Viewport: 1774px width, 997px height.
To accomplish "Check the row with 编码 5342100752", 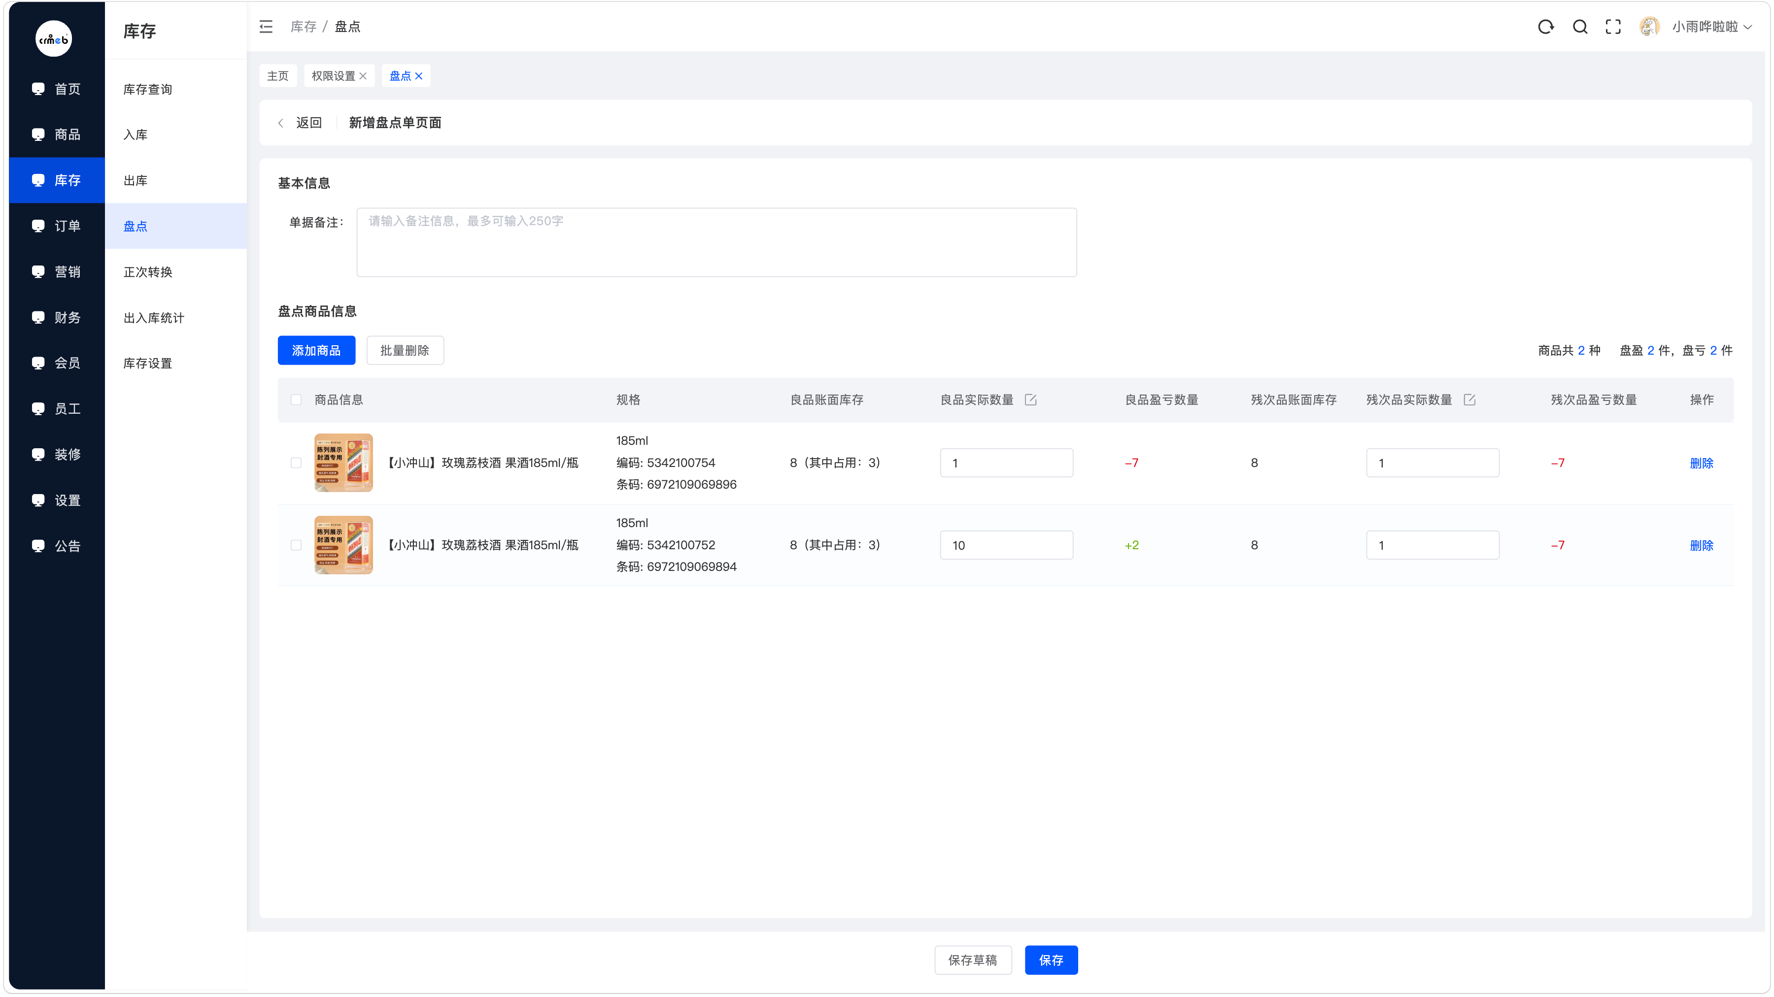I will tap(296, 545).
